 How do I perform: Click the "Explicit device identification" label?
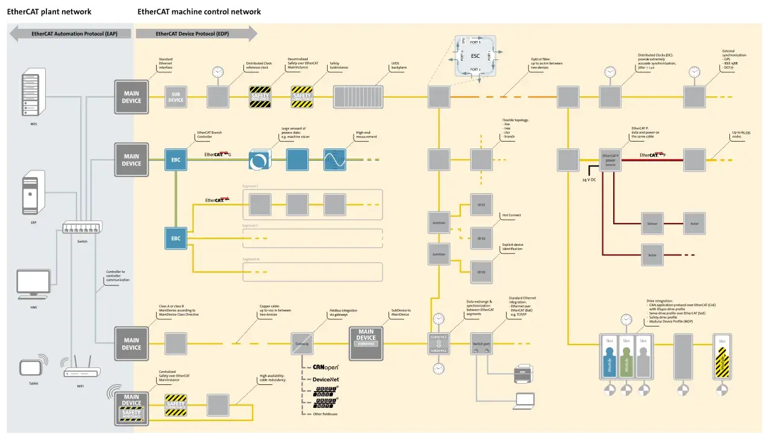pos(513,247)
